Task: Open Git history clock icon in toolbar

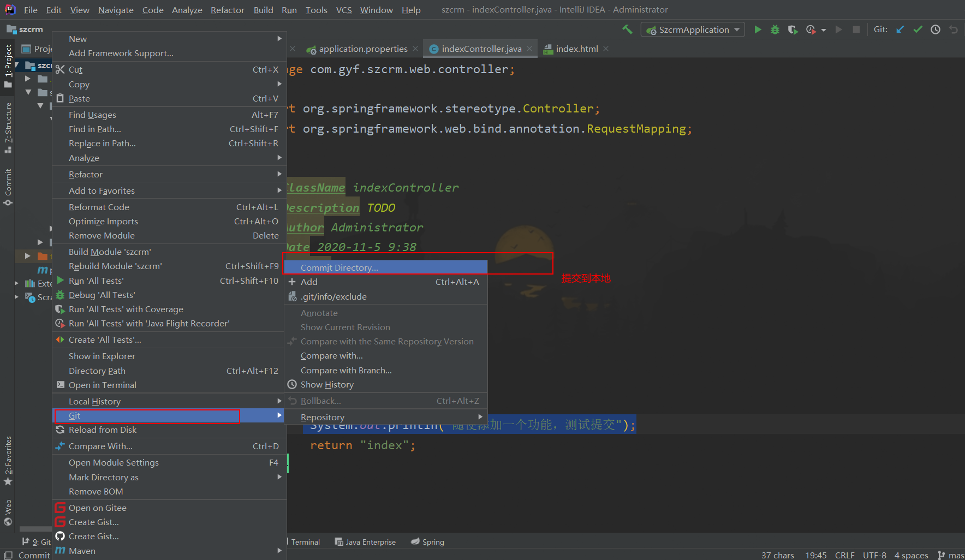Action: click(x=936, y=29)
